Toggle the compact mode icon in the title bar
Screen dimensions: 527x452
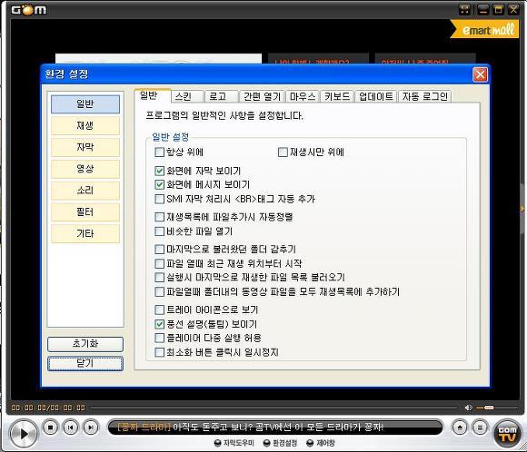click(465, 9)
